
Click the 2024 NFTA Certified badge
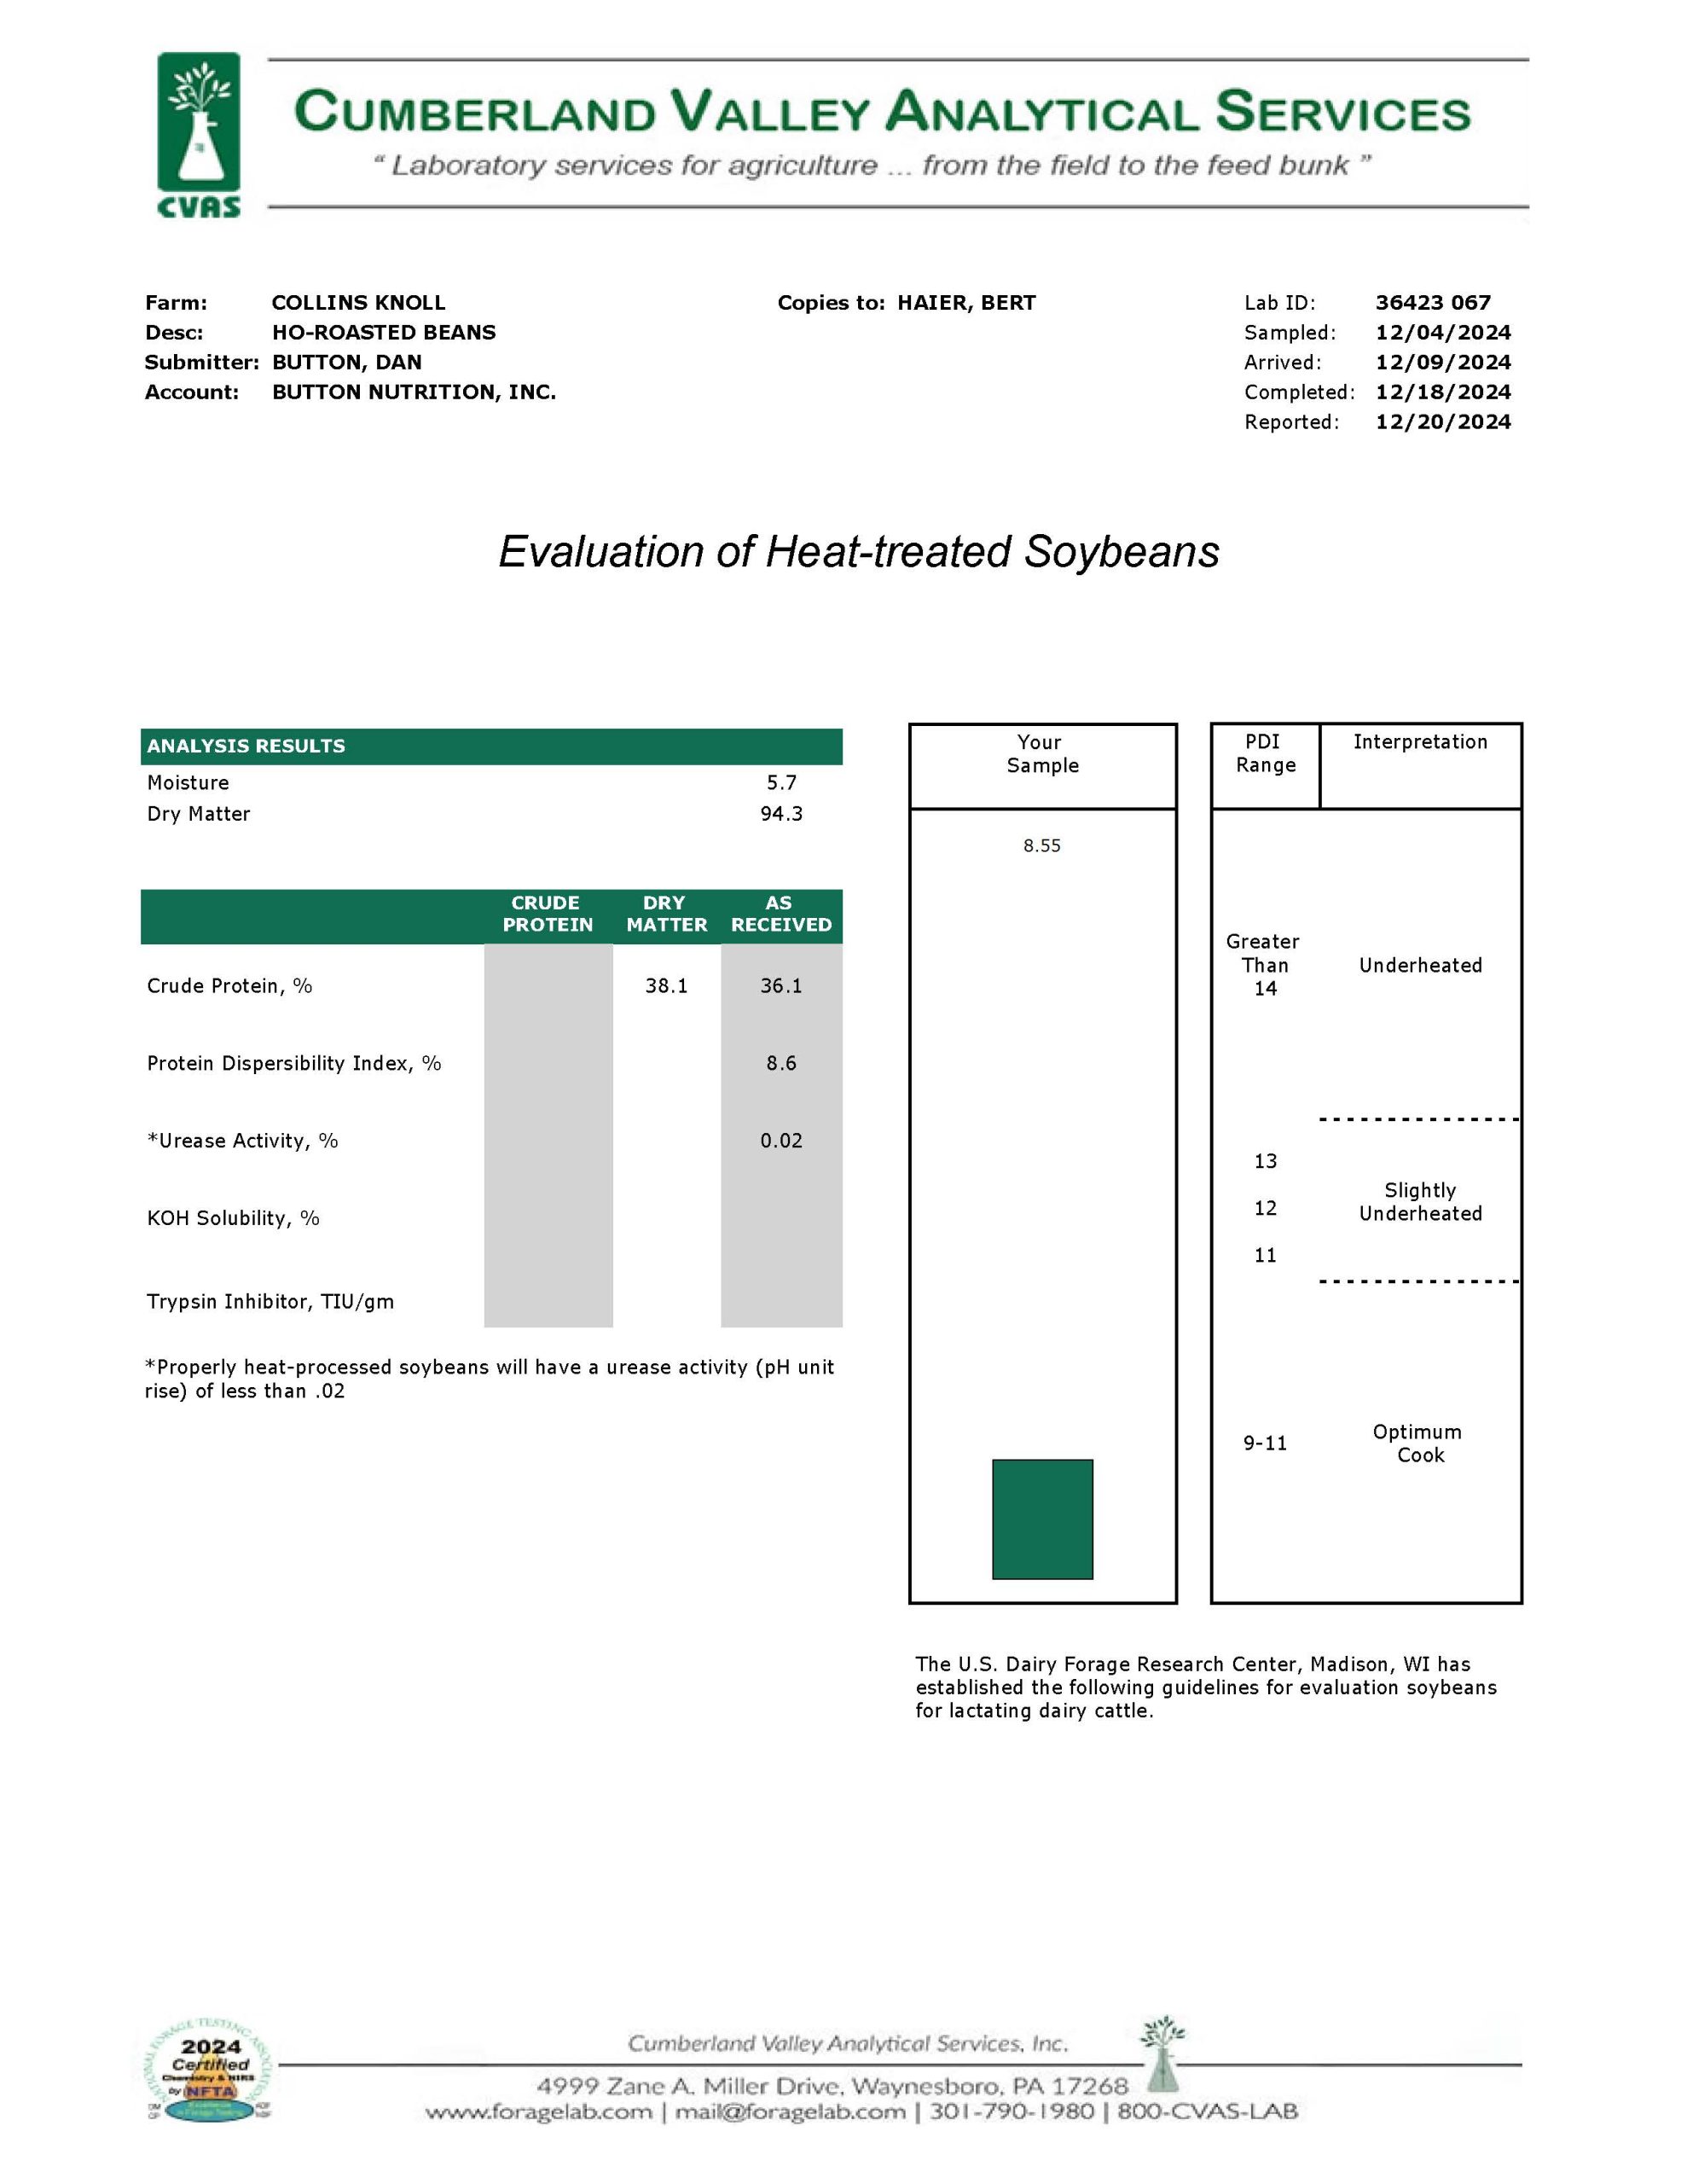[x=208, y=2068]
